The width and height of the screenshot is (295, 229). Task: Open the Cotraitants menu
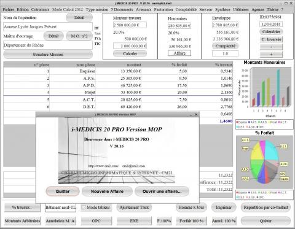tap(40, 10)
